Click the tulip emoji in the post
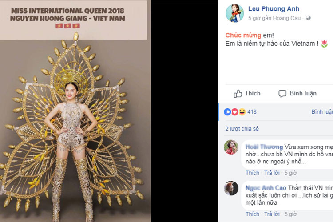Screen dimensions: 333x222 point(324,44)
